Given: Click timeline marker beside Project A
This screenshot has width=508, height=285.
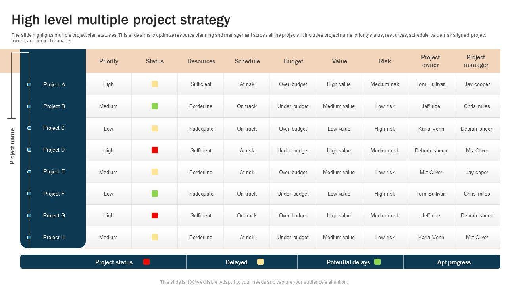Looking at the screenshot, I should (29, 84).
